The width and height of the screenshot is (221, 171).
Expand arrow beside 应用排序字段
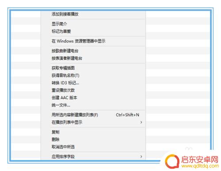pyautogui.click(x=141, y=156)
